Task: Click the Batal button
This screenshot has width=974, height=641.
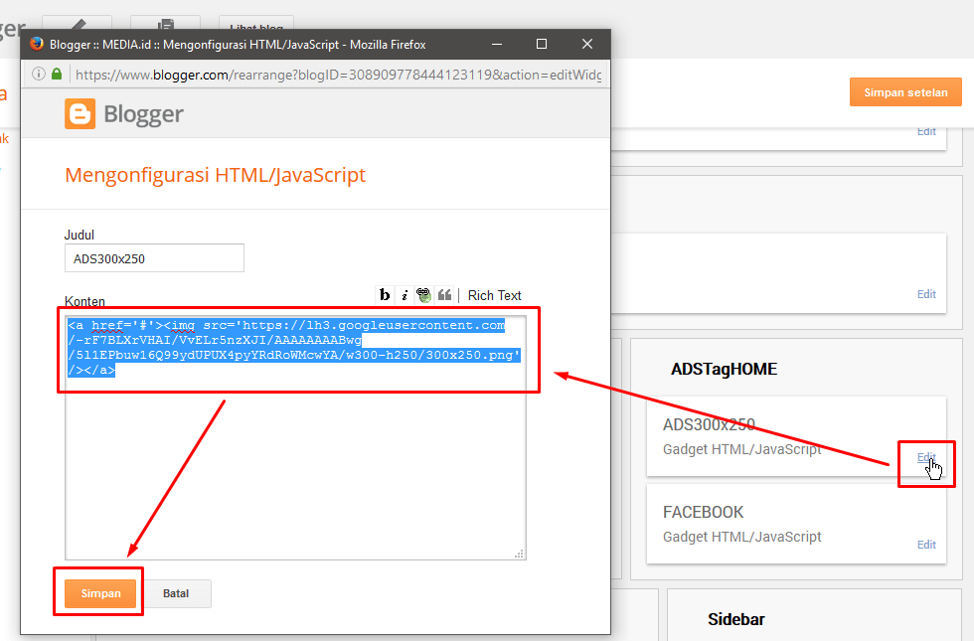Action: pyautogui.click(x=176, y=594)
